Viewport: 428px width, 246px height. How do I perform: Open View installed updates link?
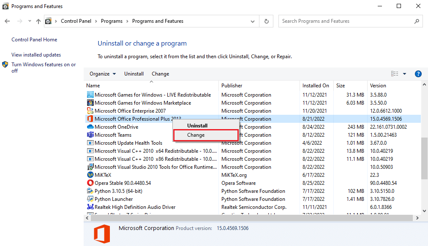(36, 55)
